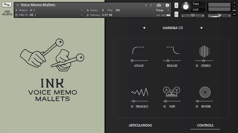238x133 pixels.
Task: Open the instrument info icon
Action: (x=167, y=5)
